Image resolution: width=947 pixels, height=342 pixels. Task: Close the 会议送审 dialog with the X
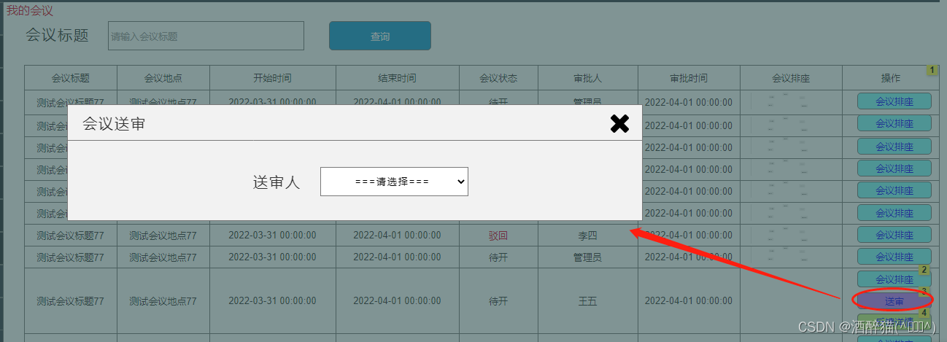[x=619, y=124]
